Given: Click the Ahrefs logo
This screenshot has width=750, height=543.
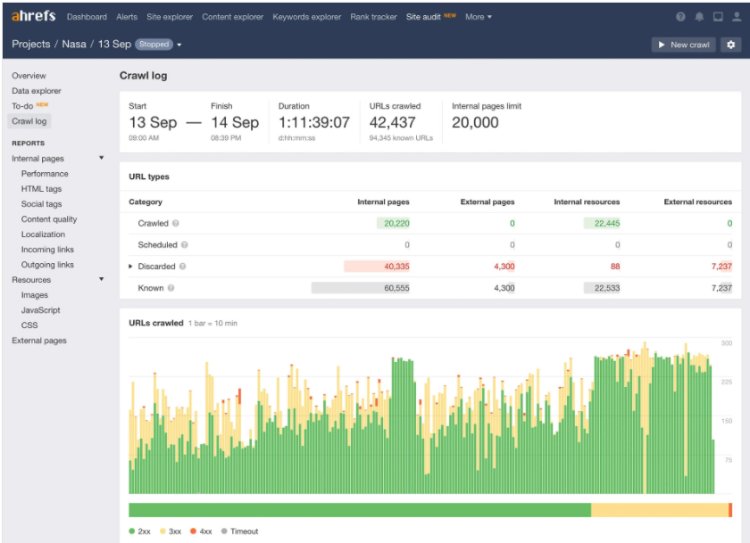Looking at the screenshot, I should [34, 16].
